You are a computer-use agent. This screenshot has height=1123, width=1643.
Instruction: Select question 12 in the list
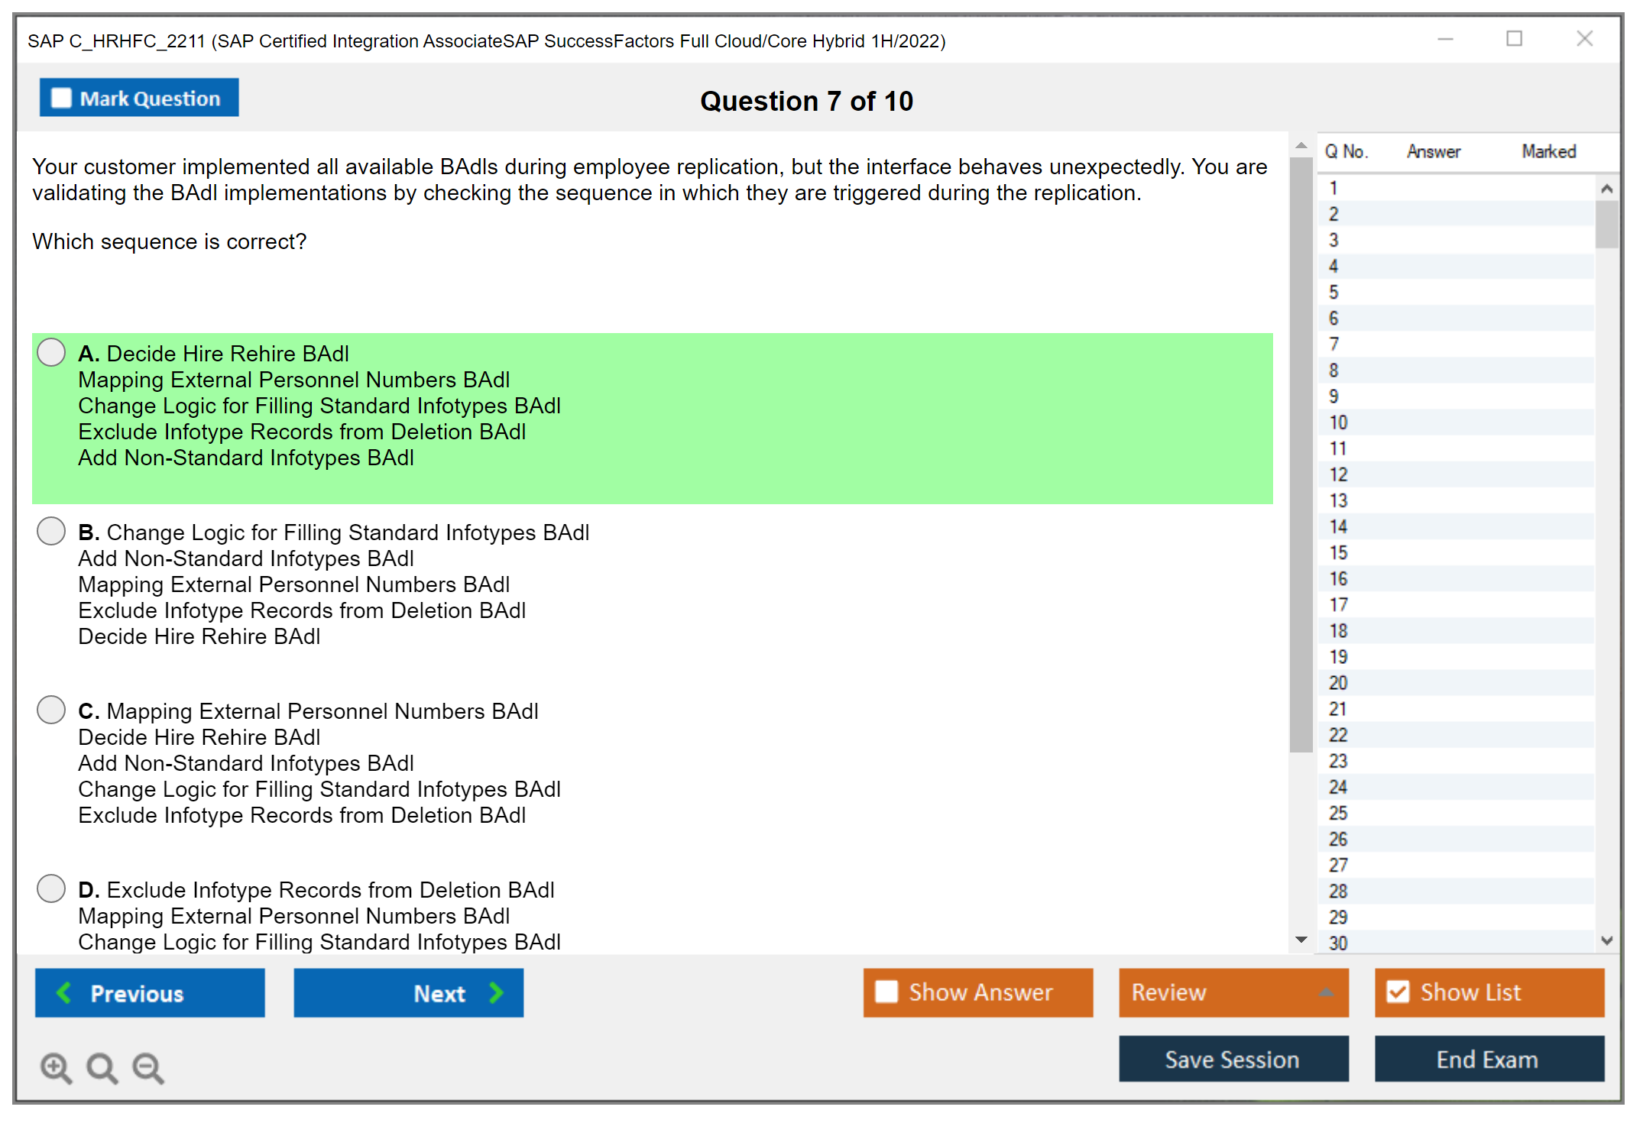(1338, 474)
